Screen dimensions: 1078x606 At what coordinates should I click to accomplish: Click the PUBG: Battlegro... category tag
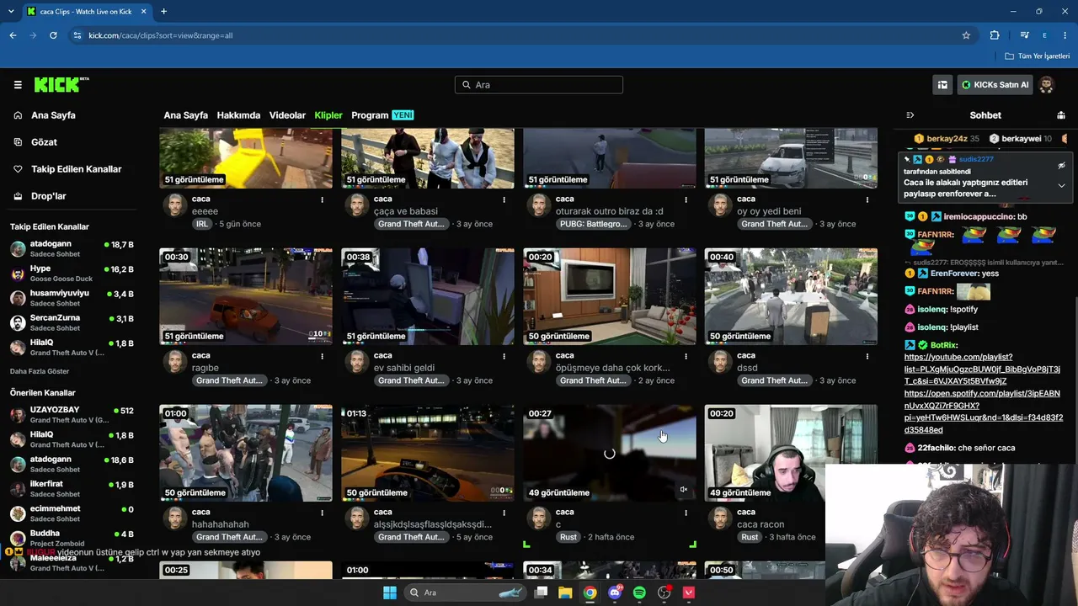(x=593, y=224)
